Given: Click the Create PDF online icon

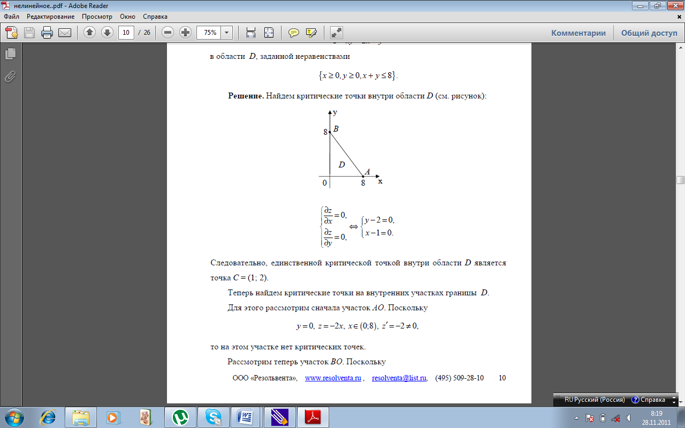Looking at the screenshot, I should pyautogui.click(x=12, y=33).
